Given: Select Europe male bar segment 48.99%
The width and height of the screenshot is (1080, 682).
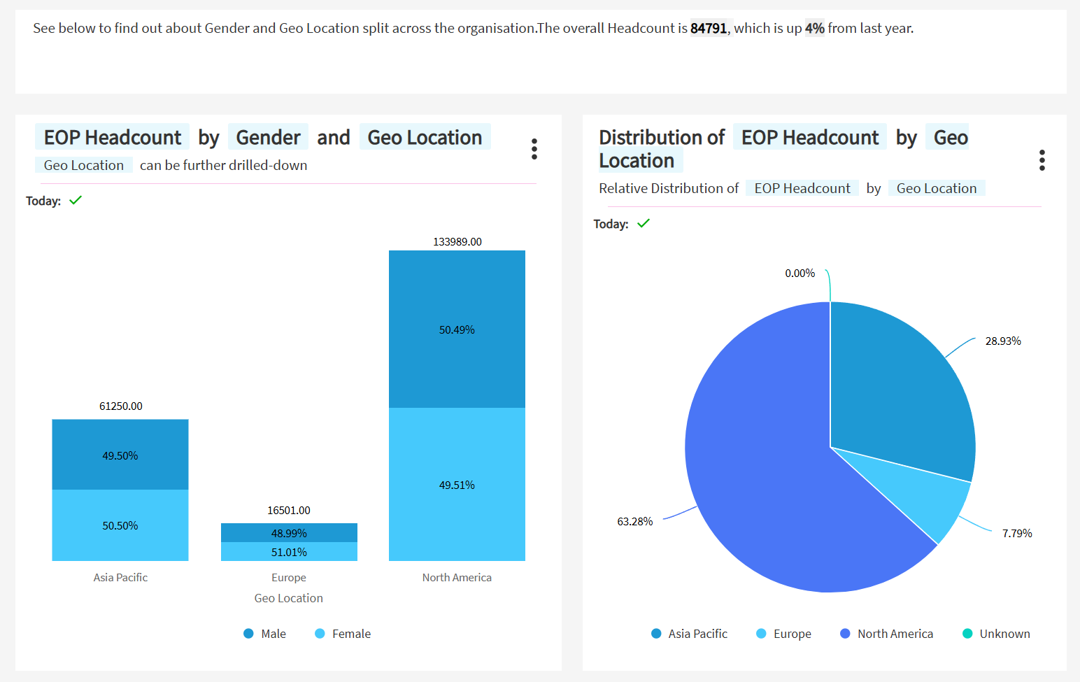Looking at the screenshot, I should pyautogui.click(x=289, y=532).
